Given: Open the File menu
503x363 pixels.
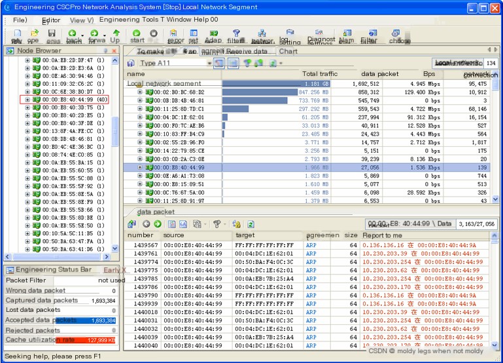Looking at the screenshot, I should coord(20,20).
